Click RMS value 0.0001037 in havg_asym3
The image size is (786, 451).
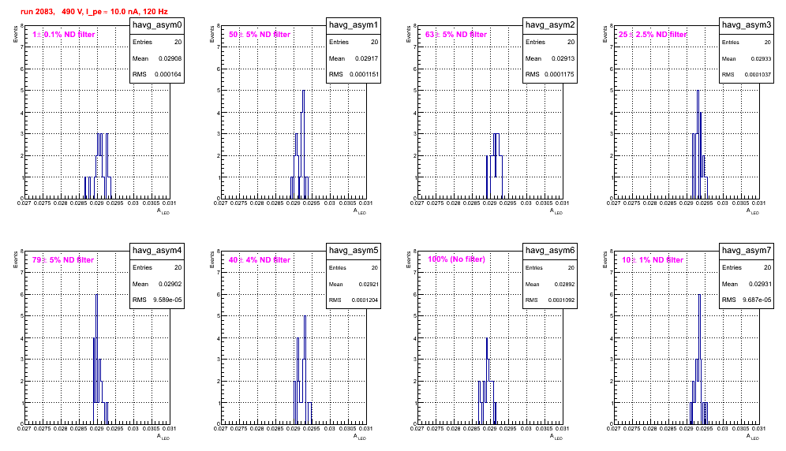(758, 75)
